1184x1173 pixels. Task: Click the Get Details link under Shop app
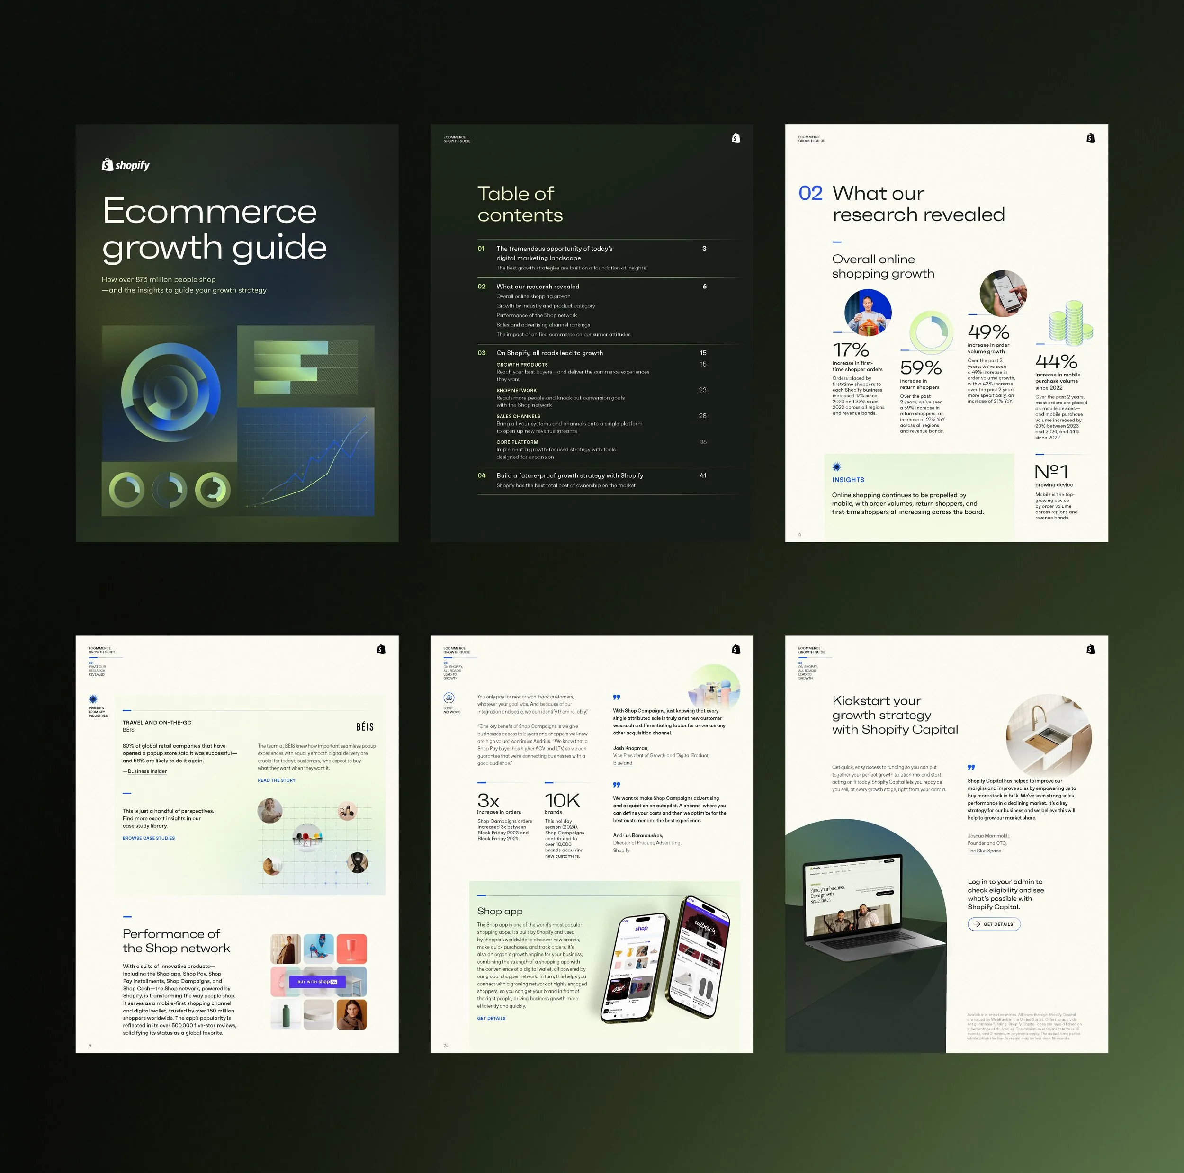tap(491, 1018)
